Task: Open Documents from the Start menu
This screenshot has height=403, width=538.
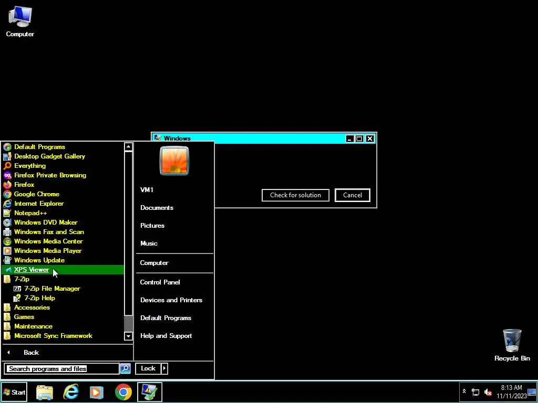Action: (174, 208)
